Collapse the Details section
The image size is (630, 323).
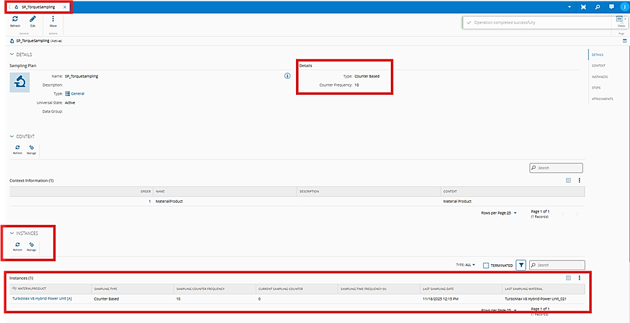[12, 55]
